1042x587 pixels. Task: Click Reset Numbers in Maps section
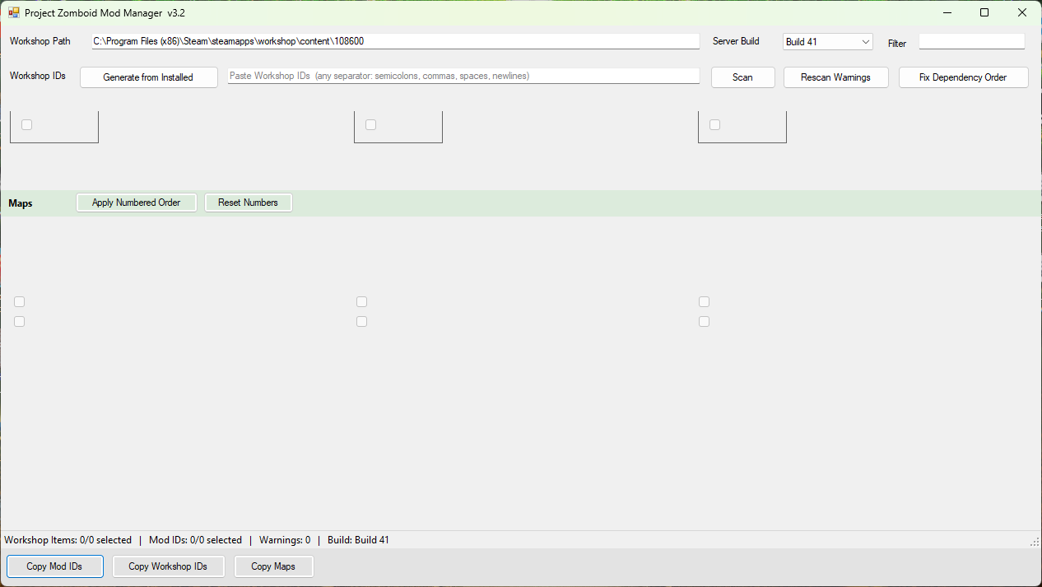(248, 203)
